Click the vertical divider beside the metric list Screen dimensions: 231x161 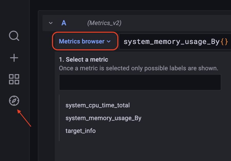pos(59,118)
